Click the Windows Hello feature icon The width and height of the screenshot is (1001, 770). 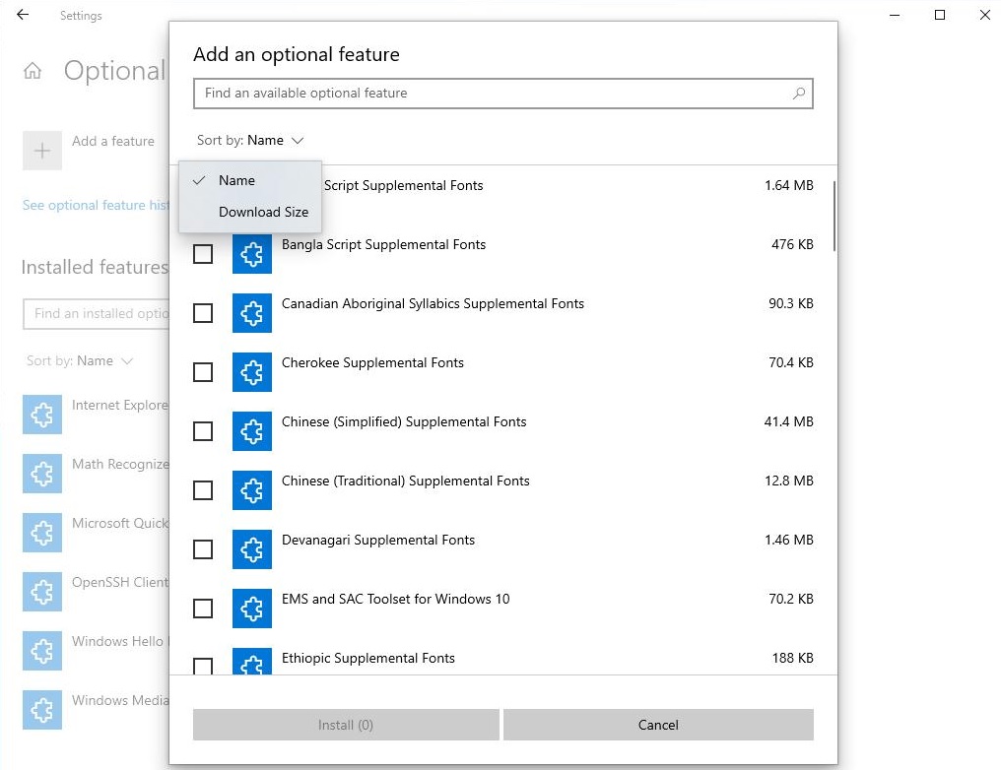pos(41,651)
